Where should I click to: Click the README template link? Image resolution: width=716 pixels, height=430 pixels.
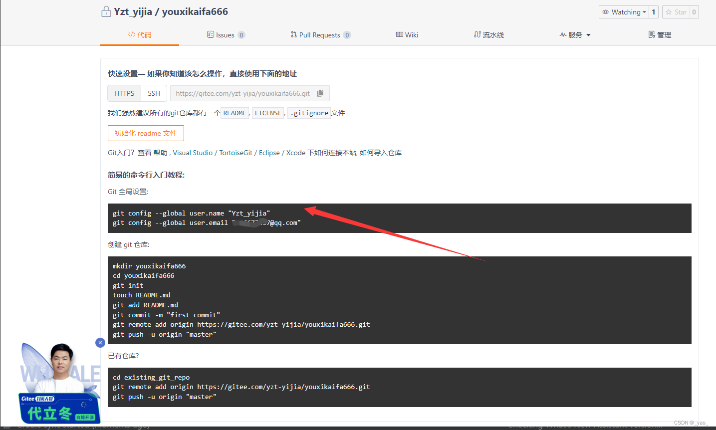pos(235,113)
